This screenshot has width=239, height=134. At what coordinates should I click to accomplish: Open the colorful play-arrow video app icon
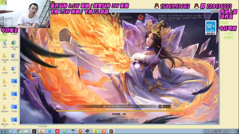pyautogui.click(x=65, y=131)
